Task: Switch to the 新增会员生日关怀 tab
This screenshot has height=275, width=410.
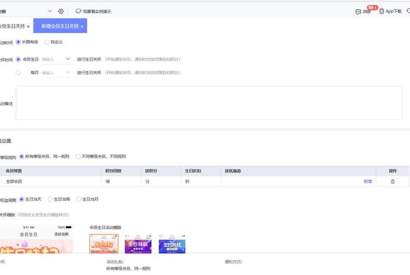Action: (60, 26)
